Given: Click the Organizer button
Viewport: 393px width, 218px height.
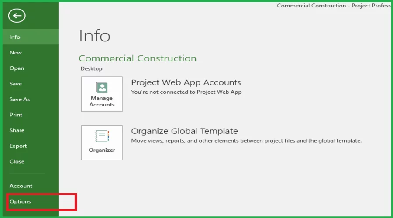Looking at the screenshot, I should (x=102, y=143).
